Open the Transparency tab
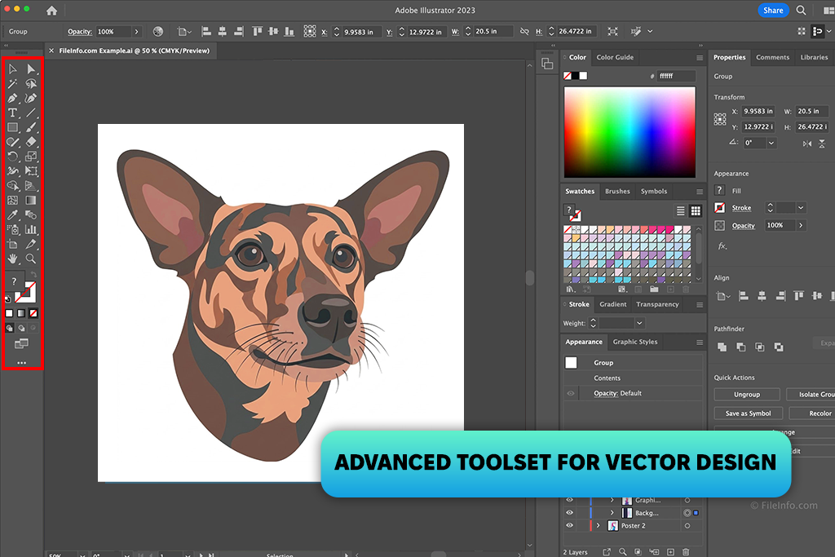This screenshot has width=835, height=557. point(657,304)
